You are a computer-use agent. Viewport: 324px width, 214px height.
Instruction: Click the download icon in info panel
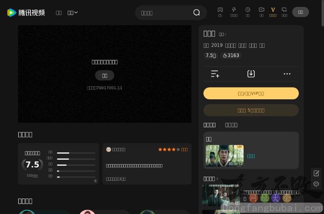[x=251, y=74]
